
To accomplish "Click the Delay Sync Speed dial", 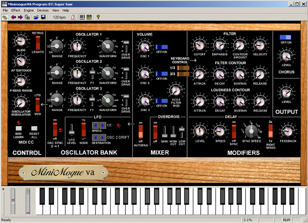I will (251, 132).
